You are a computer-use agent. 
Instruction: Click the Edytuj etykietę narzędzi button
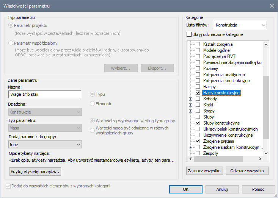pyautogui.click(x=35, y=171)
